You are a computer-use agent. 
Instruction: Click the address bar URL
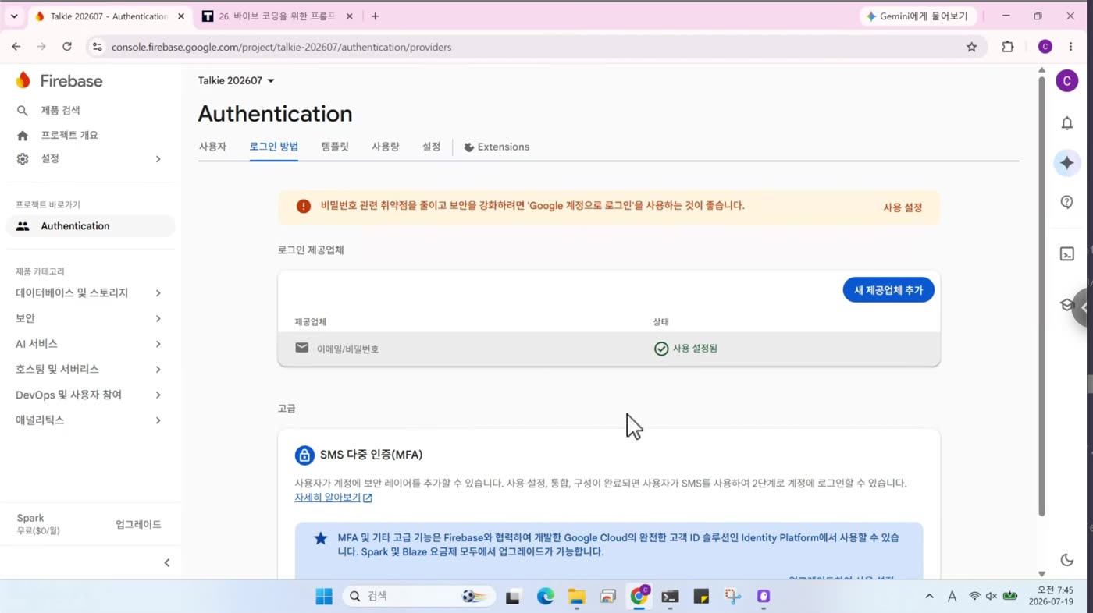pyautogui.click(x=281, y=47)
